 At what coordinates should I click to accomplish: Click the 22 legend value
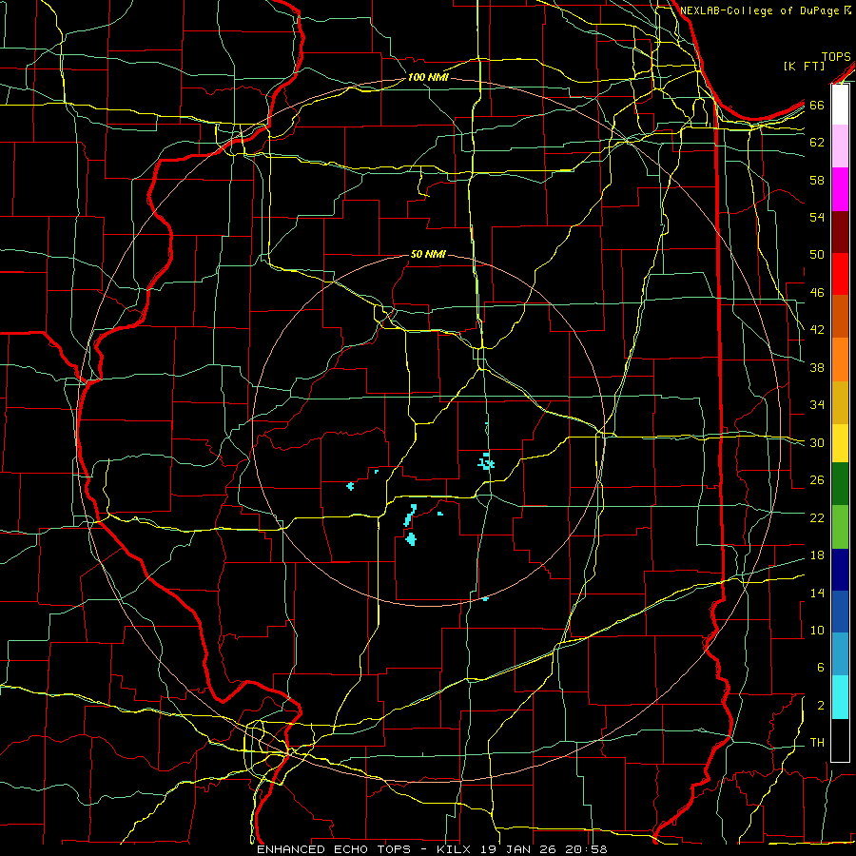817,517
